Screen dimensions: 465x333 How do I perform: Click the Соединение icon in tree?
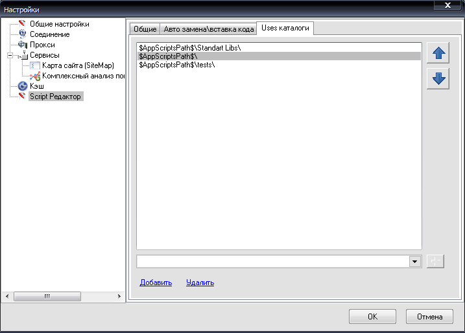pos(22,34)
